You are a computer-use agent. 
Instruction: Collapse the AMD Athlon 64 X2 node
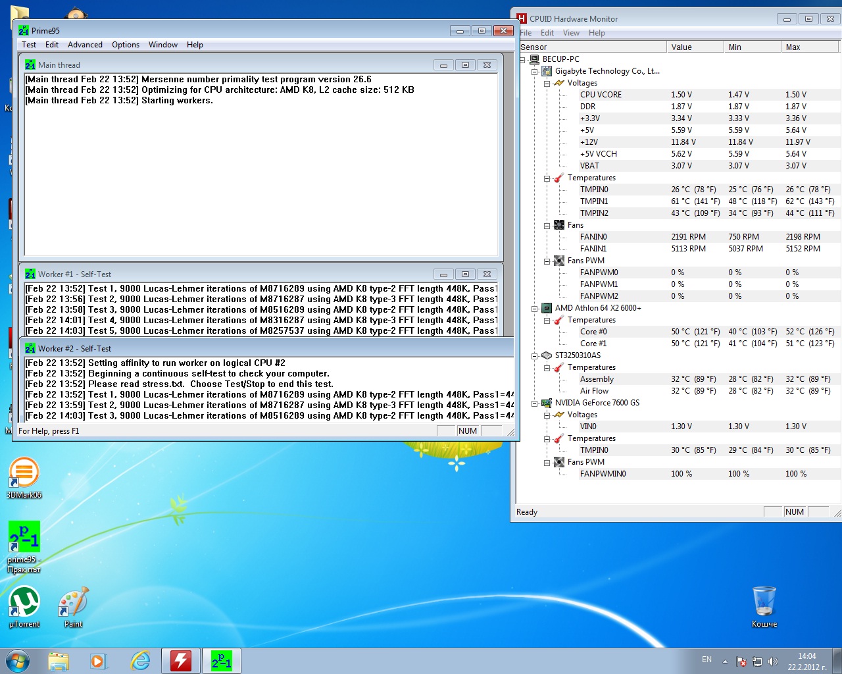pyautogui.click(x=535, y=308)
